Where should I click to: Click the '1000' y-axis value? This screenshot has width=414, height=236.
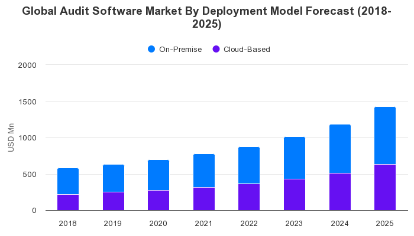tap(27, 138)
